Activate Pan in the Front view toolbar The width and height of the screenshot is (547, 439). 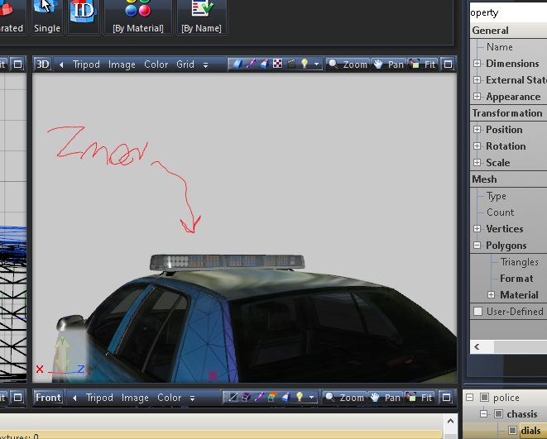tap(385, 398)
